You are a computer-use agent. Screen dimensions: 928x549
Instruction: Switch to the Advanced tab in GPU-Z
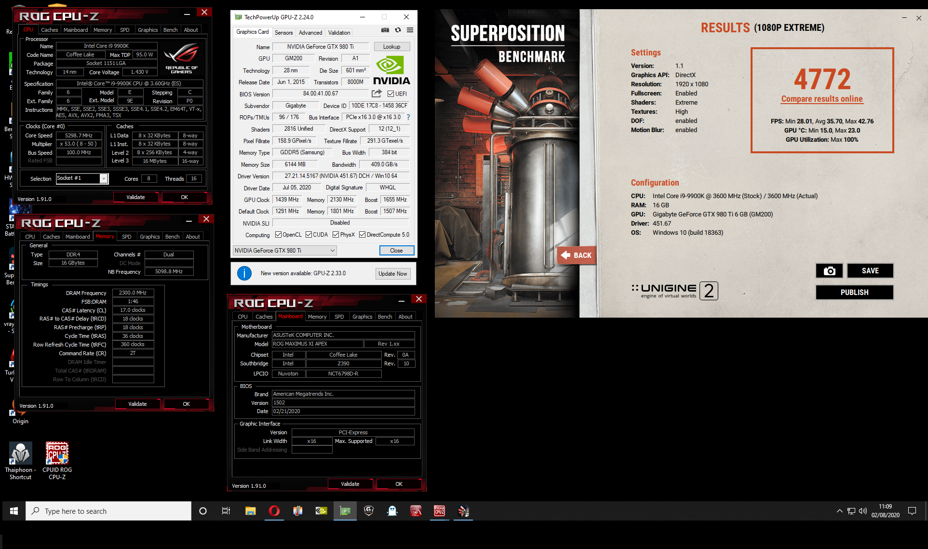[x=310, y=33]
